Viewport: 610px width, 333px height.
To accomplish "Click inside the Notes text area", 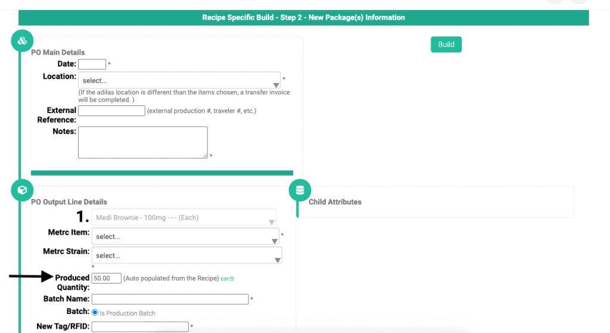I will tap(143, 142).
